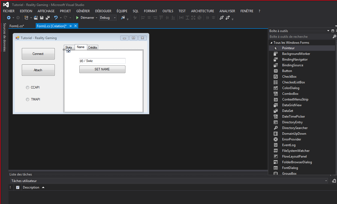Pick the DataGridView control icon in the toolbox
The image size is (337, 204).
(276, 105)
